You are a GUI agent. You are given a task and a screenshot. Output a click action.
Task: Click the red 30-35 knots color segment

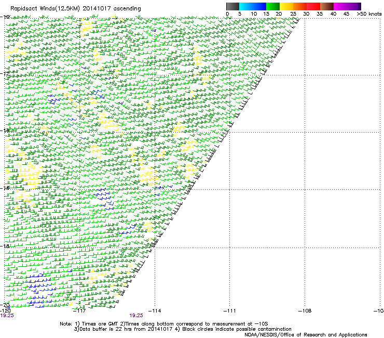click(313, 6)
